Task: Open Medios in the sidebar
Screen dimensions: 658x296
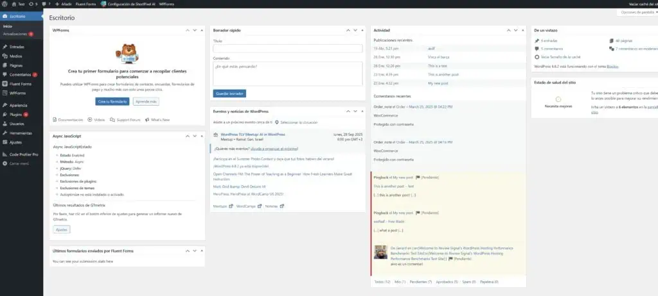Action: point(15,56)
